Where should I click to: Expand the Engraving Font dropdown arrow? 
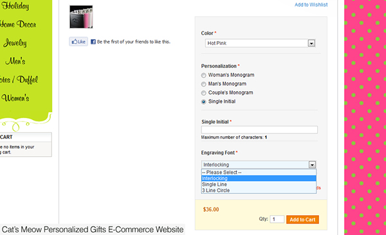(x=312, y=165)
